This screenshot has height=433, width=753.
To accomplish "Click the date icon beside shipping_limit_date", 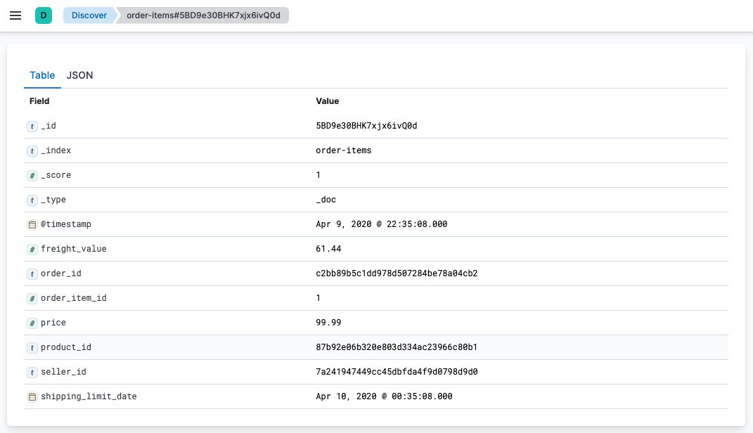I will pyautogui.click(x=32, y=397).
